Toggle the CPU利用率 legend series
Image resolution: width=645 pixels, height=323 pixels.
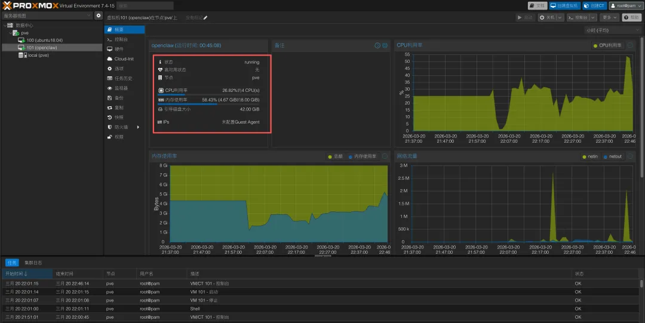[607, 45]
